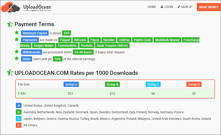Screen dimensions: 221x135
Task: Click the Neteller payment badge
Action: (x=109, y=40)
